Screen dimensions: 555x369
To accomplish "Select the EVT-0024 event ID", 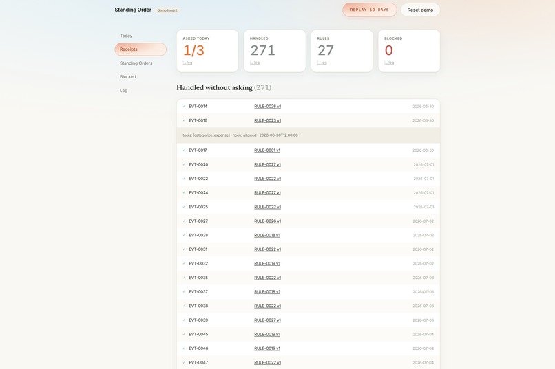I will pos(198,193).
